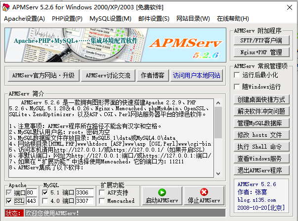The height and width of the screenshot is (221, 298).
Task: Open the MySQL设置(M) menu
Action: pos(110,19)
